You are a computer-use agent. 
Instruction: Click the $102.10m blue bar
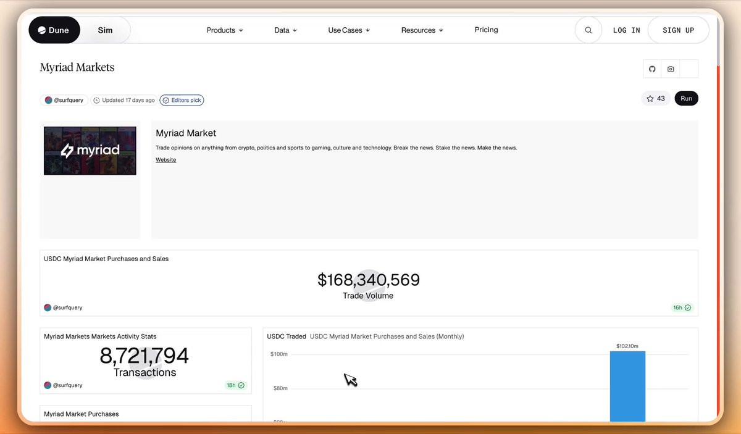(627, 386)
